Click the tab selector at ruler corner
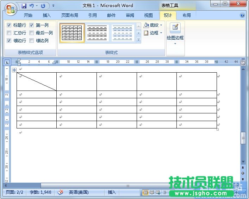The height and width of the screenshot is (199, 249). [x=7, y=62]
